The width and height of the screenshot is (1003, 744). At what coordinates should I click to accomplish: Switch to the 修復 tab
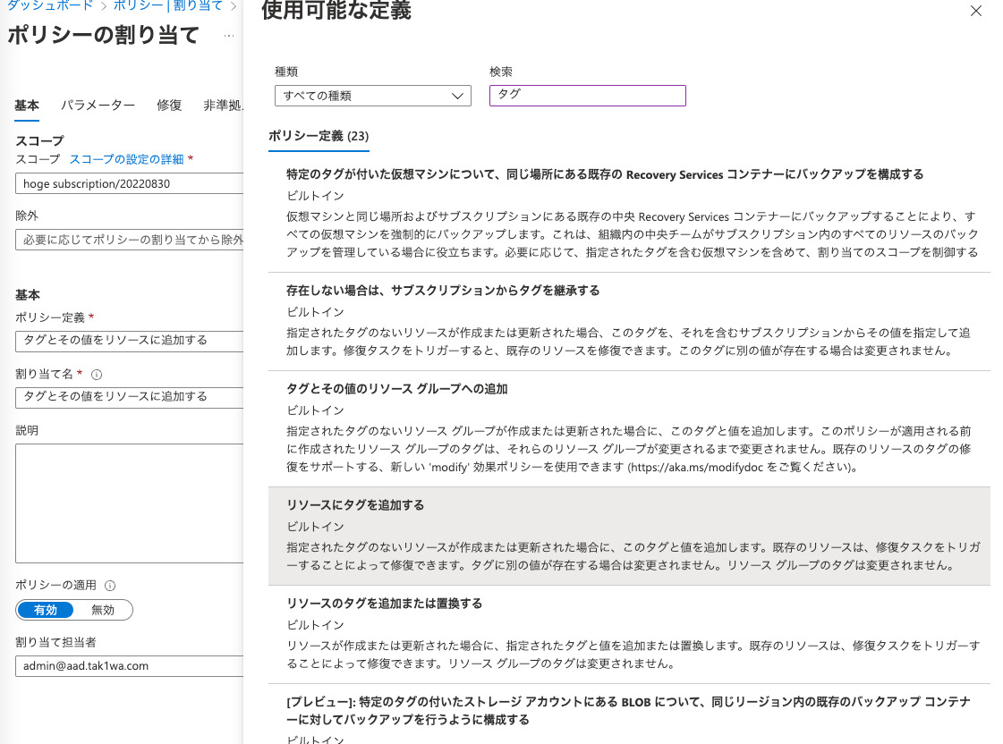tap(169, 106)
